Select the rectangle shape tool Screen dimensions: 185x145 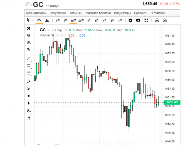tap(29, 66)
